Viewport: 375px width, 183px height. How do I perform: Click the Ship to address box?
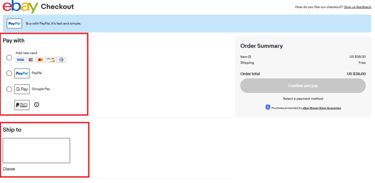[37, 150]
